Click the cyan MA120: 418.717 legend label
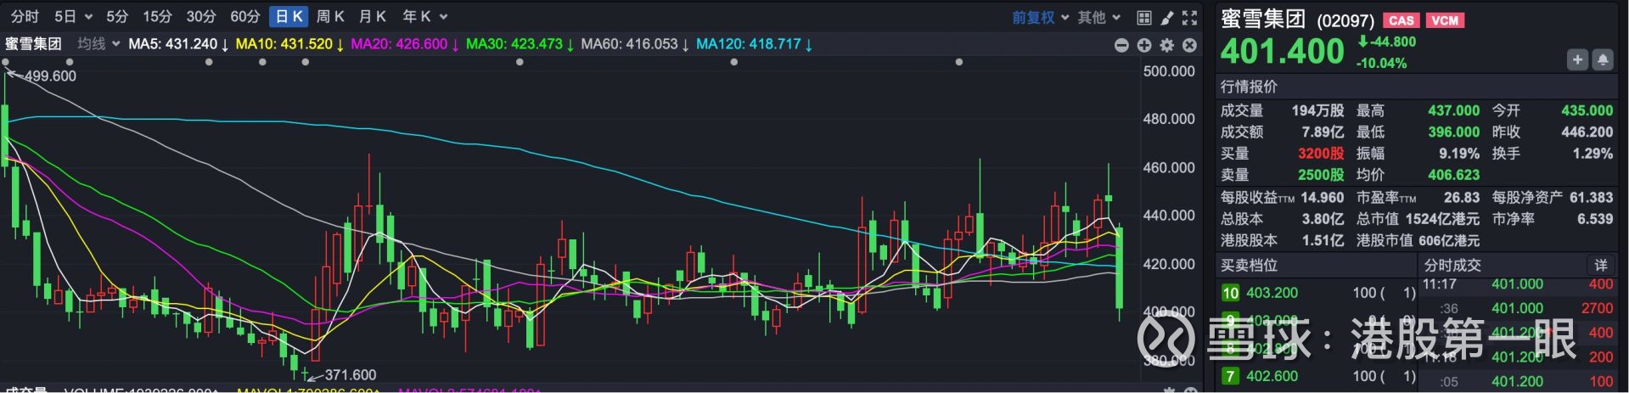Screen dimensions: 1629x393 [755, 44]
